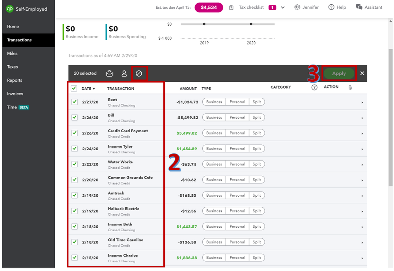Click the $4,534 estimated tax button
Screen dimensions: 394x271
pos(209,7)
